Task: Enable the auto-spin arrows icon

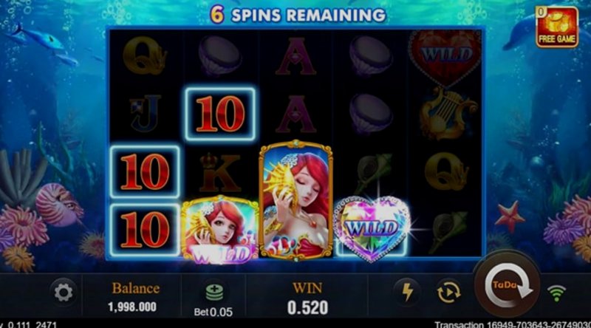Action: [448, 291]
